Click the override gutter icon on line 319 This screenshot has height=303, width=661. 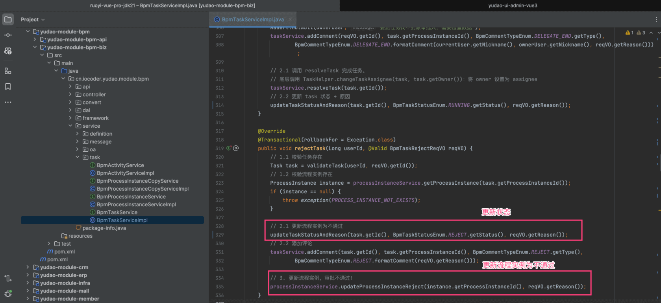[229, 148]
